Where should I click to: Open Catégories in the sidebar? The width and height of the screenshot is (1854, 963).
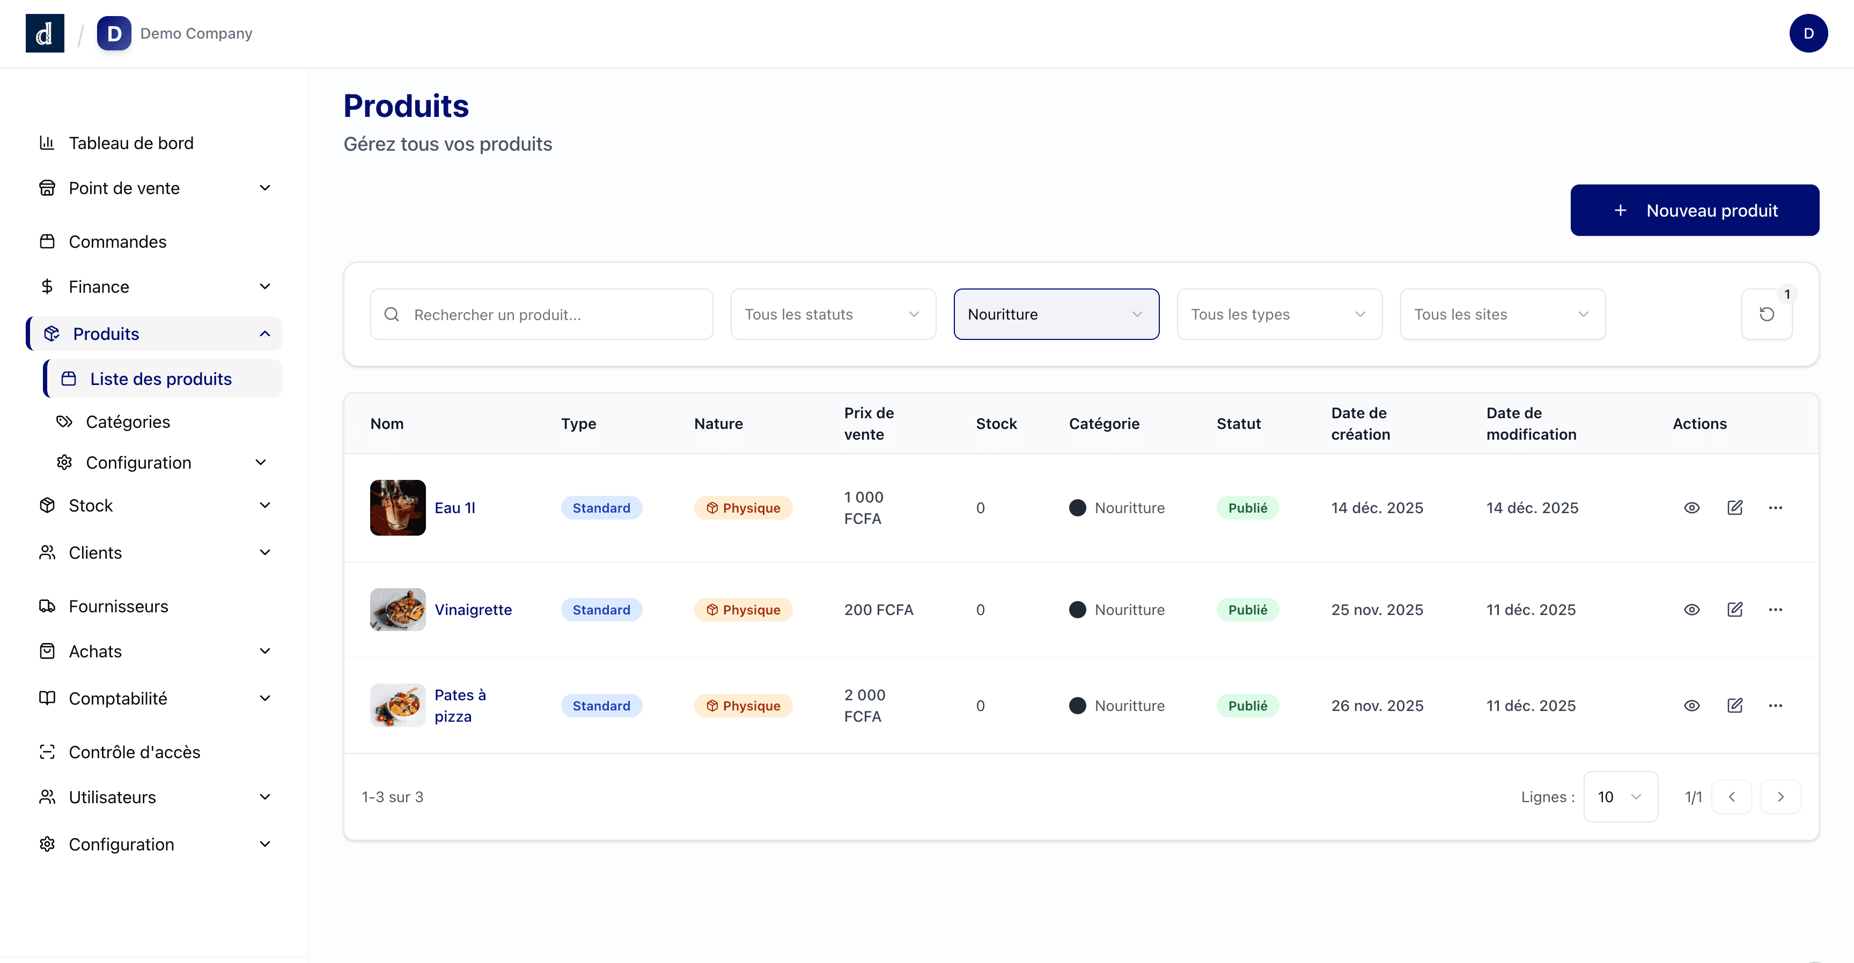(128, 422)
